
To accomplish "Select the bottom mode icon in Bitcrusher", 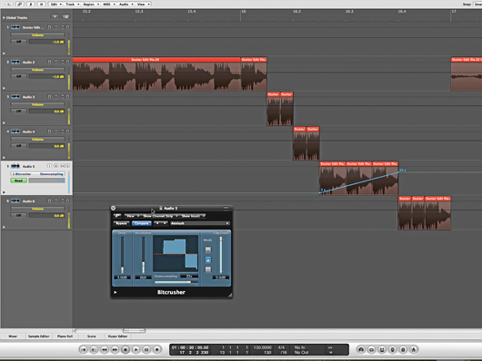I will click(x=208, y=269).
